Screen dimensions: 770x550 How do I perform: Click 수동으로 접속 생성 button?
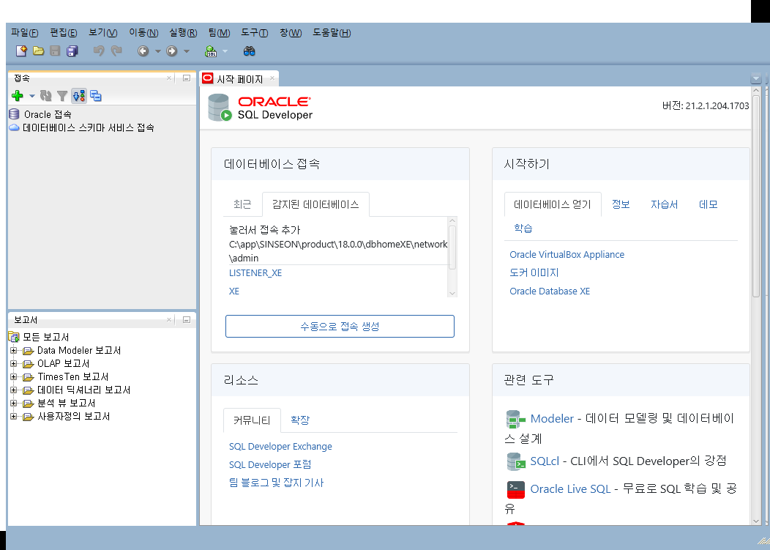(340, 327)
